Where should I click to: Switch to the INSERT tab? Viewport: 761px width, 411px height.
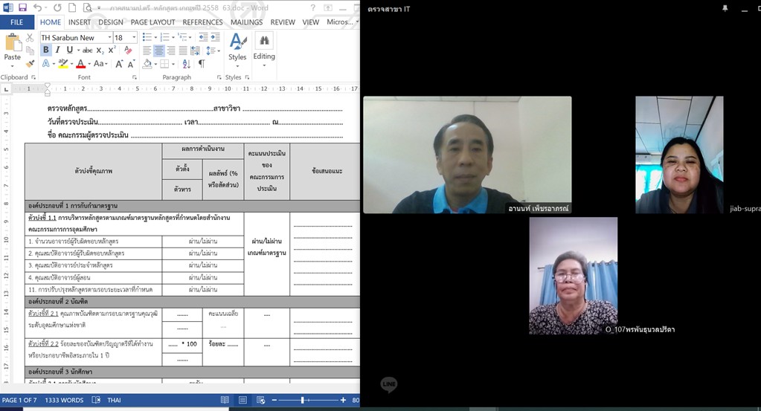click(x=79, y=22)
